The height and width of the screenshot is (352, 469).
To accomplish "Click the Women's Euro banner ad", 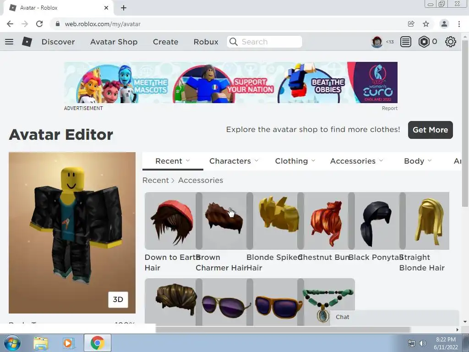I will 231,82.
